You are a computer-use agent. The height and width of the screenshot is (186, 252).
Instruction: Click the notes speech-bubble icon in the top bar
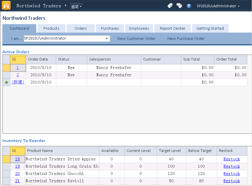179,6
